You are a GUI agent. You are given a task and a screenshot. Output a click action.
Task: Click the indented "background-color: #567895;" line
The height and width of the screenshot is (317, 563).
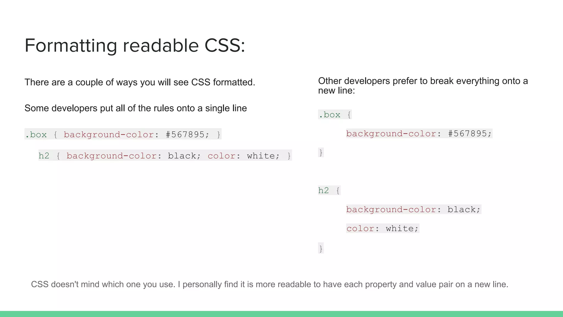tap(419, 133)
